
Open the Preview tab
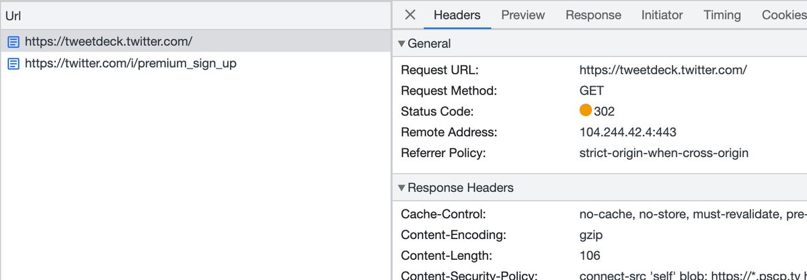click(523, 15)
